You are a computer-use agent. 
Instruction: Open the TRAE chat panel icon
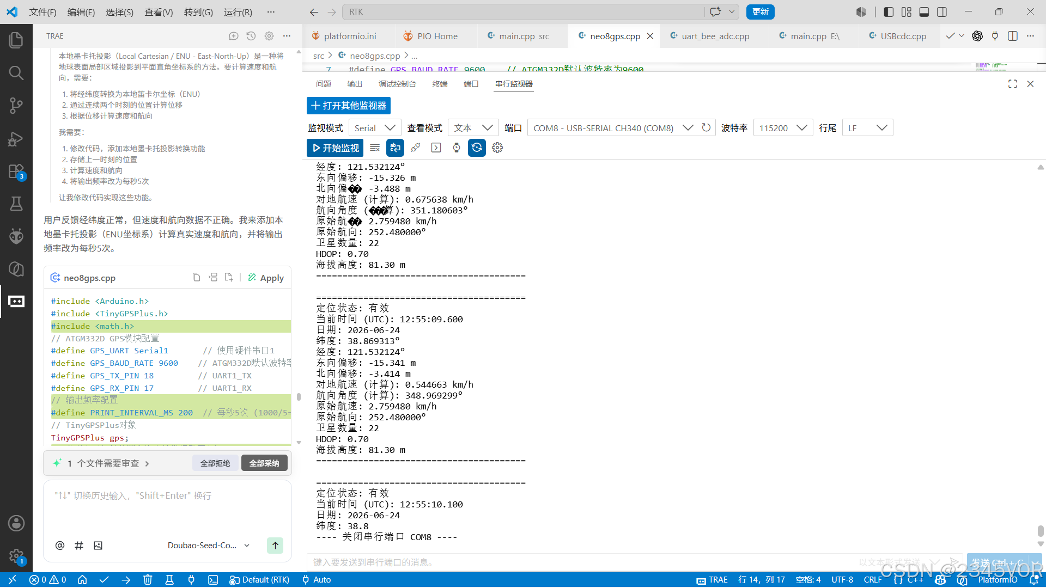coord(16,301)
